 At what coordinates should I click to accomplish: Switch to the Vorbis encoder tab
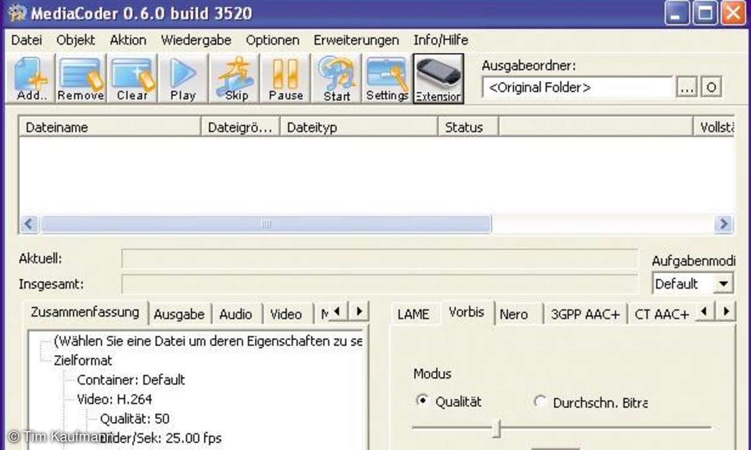point(467,312)
